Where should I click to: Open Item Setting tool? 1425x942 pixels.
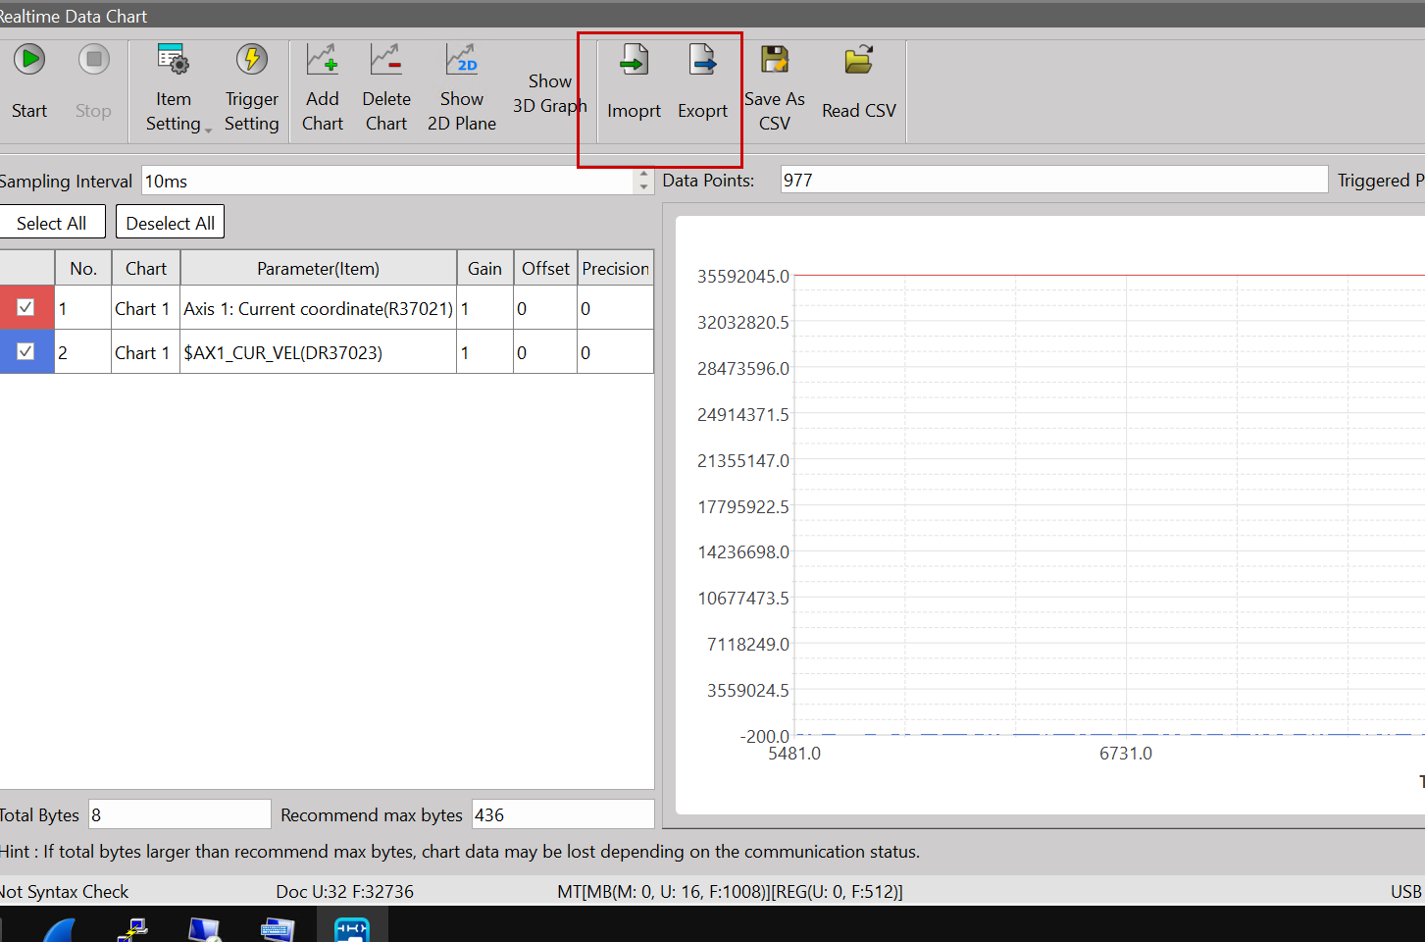174,61
